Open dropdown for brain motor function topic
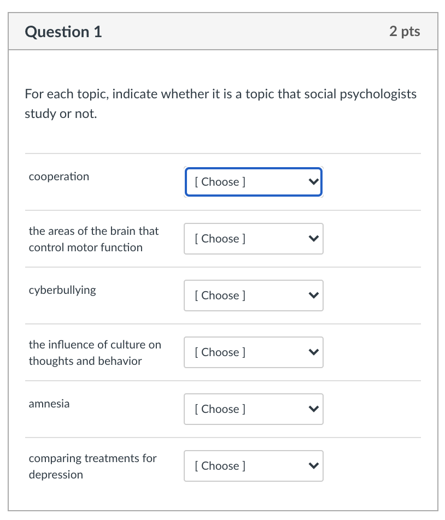Viewport: 445px width, 520px height. 253,239
